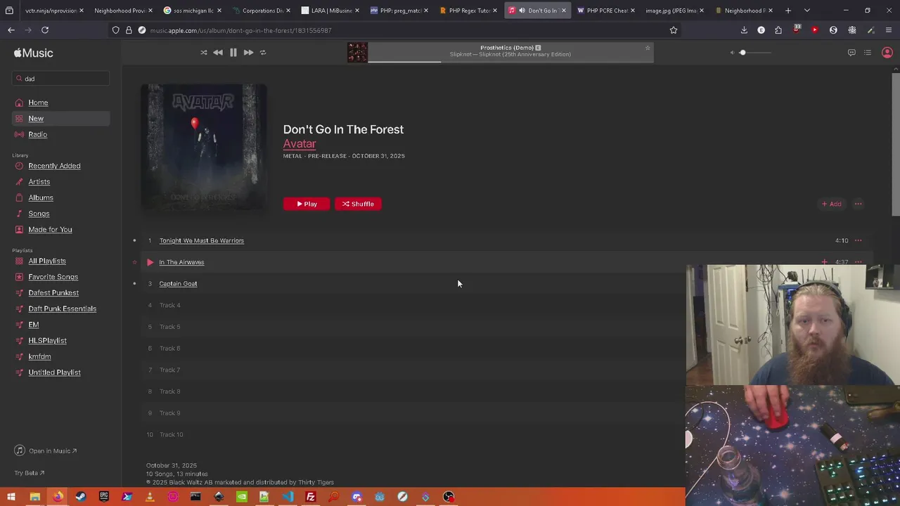The height and width of the screenshot is (506, 900).
Task: Add the album with the Add button
Action: [x=832, y=204]
